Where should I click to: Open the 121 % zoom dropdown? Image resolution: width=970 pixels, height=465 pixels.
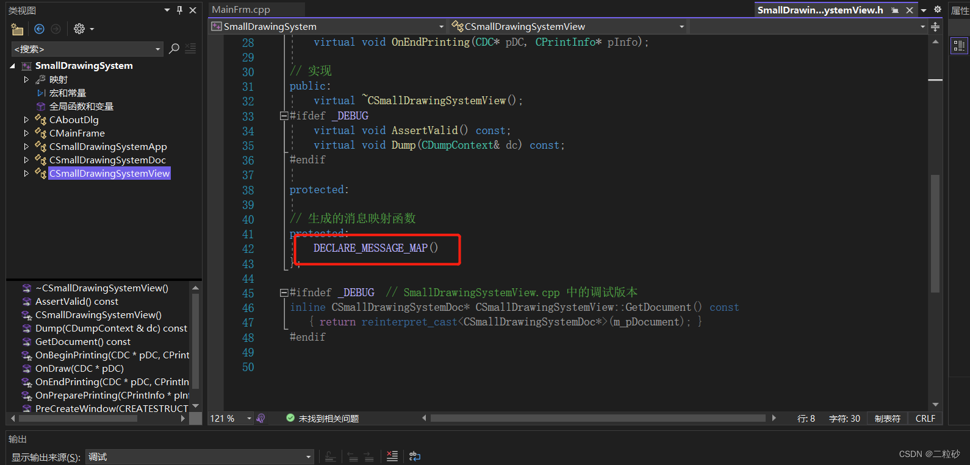click(x=249, y=419)
